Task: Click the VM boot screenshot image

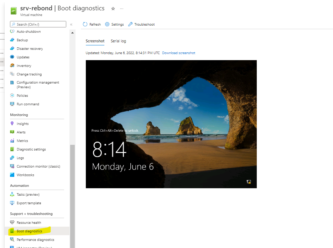Action: (171, 124)
